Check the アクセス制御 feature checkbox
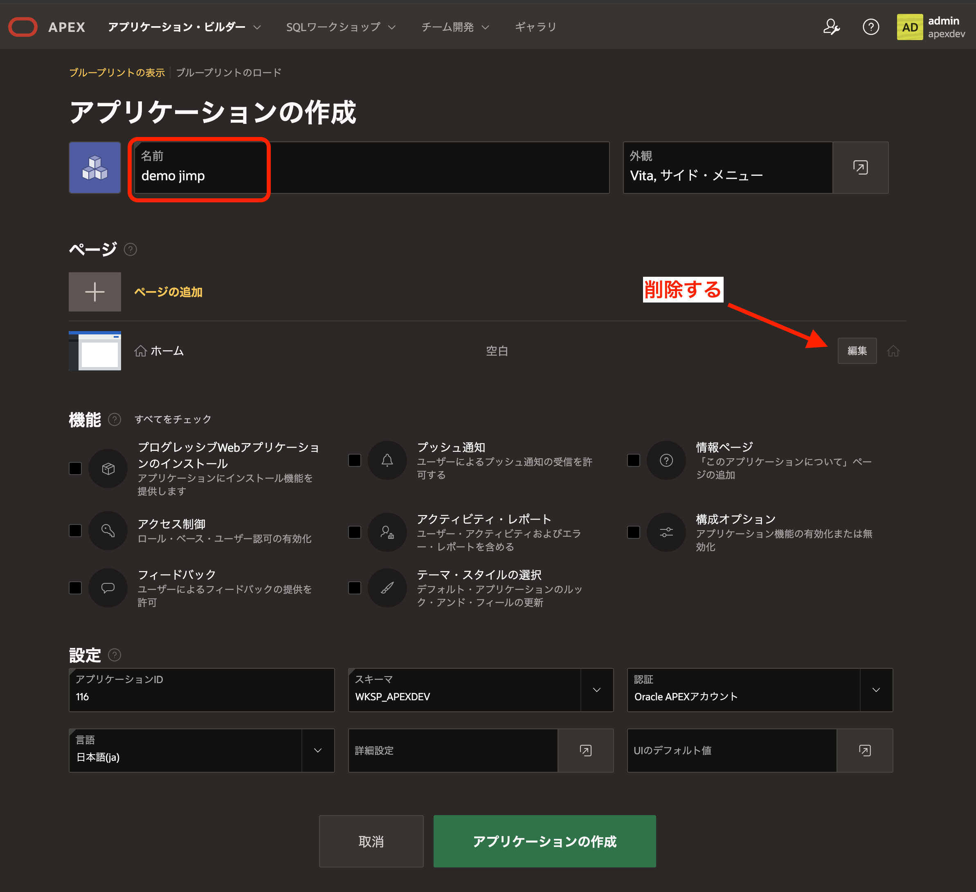Viewport: 976px width, 892px height. click(75, 531)
